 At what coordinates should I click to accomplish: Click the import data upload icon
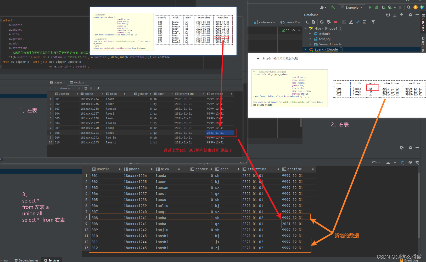coord(395,162)
